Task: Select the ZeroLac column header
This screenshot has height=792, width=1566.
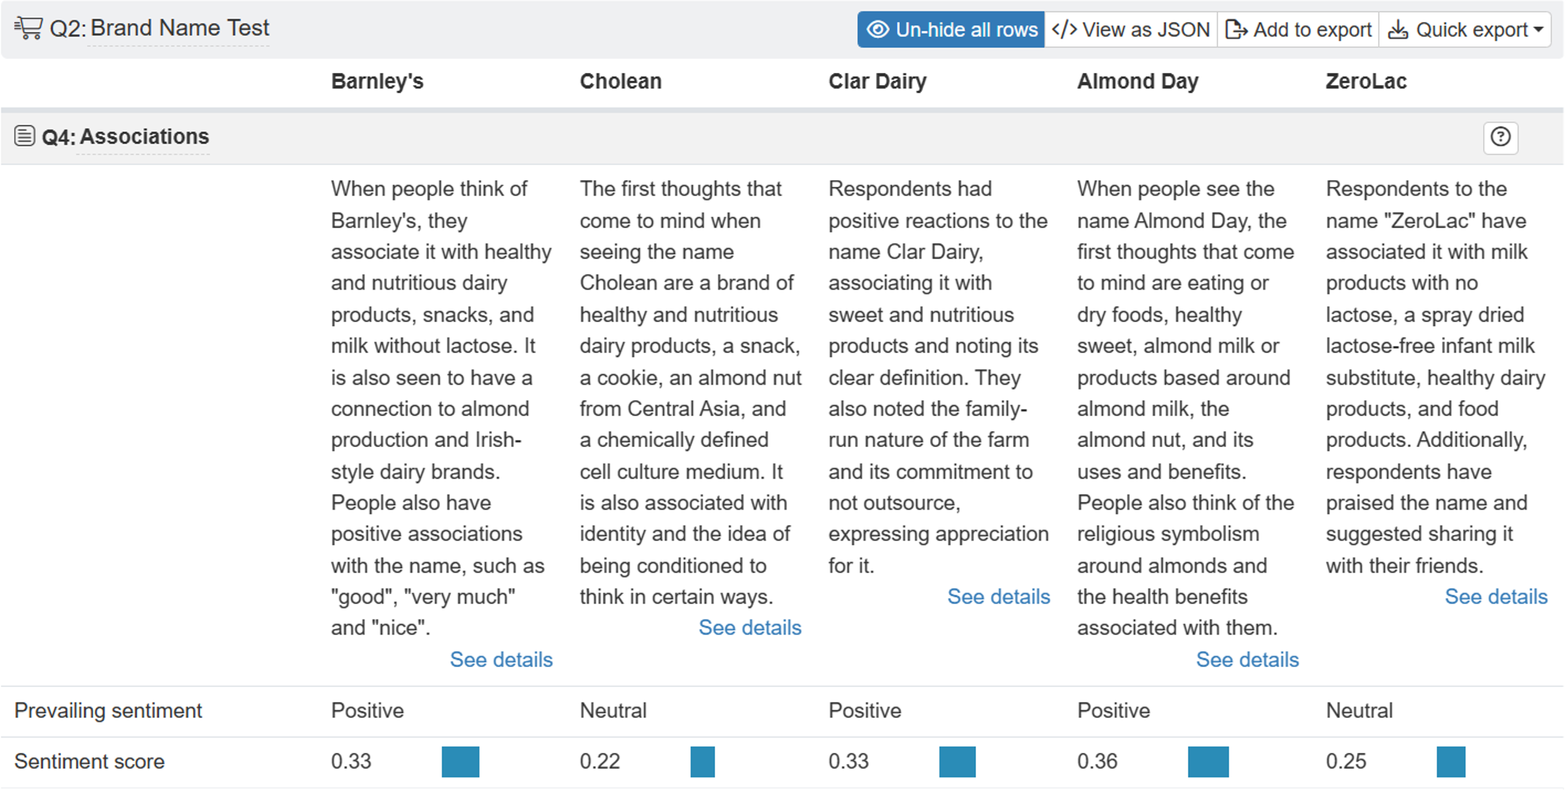Action: [1365, 81]
